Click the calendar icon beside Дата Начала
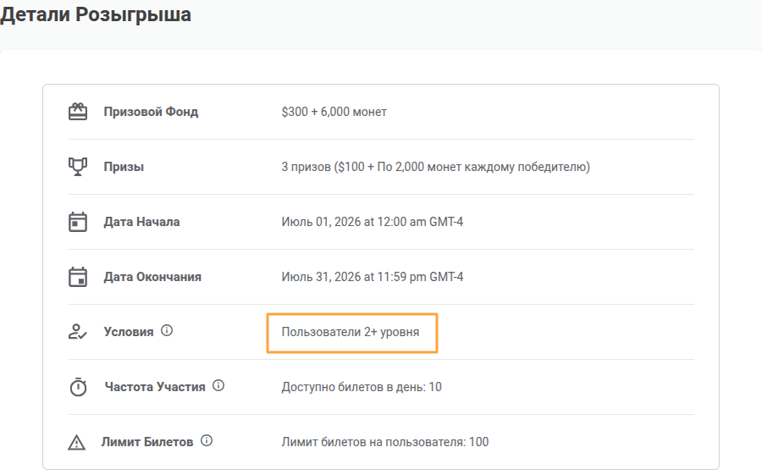The height and width of the screenshot is (475, 762). [x=78, y=222]
